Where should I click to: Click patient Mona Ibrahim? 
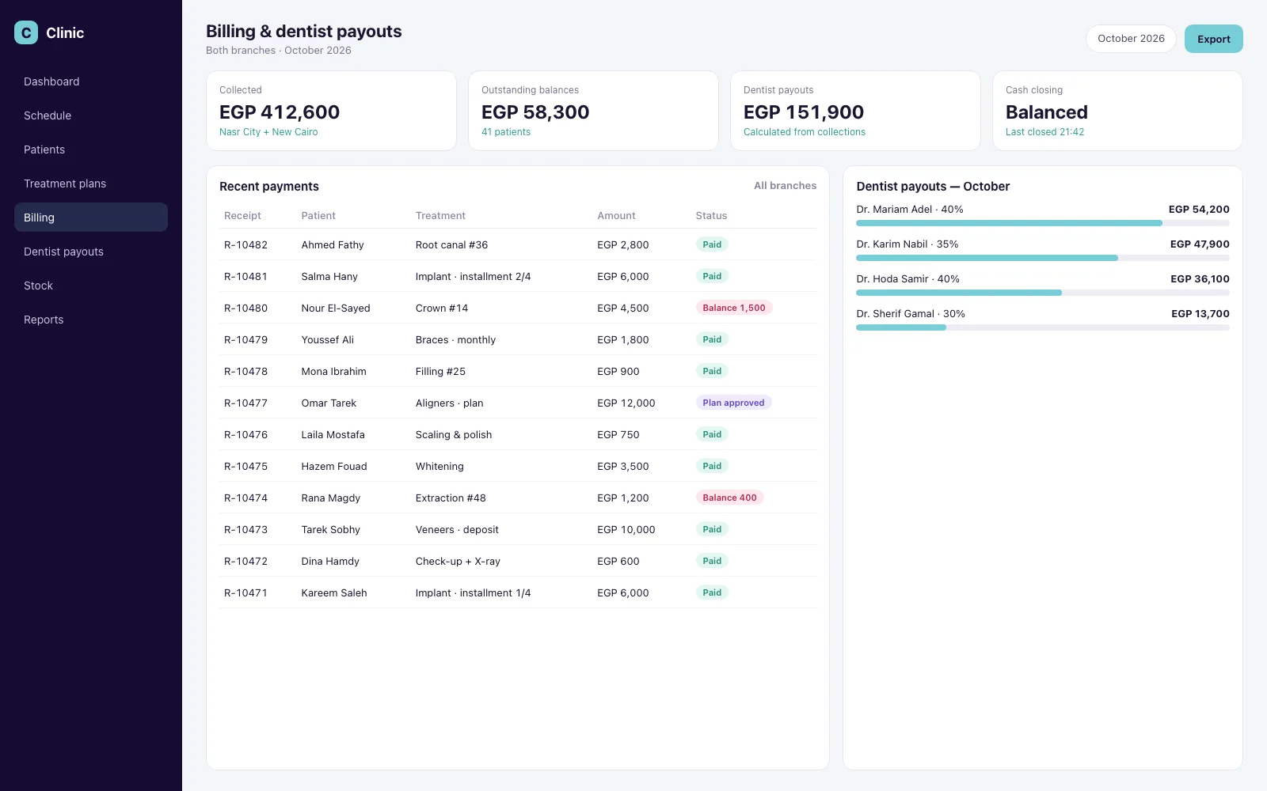pyautogui.click(x=333, y=371)
